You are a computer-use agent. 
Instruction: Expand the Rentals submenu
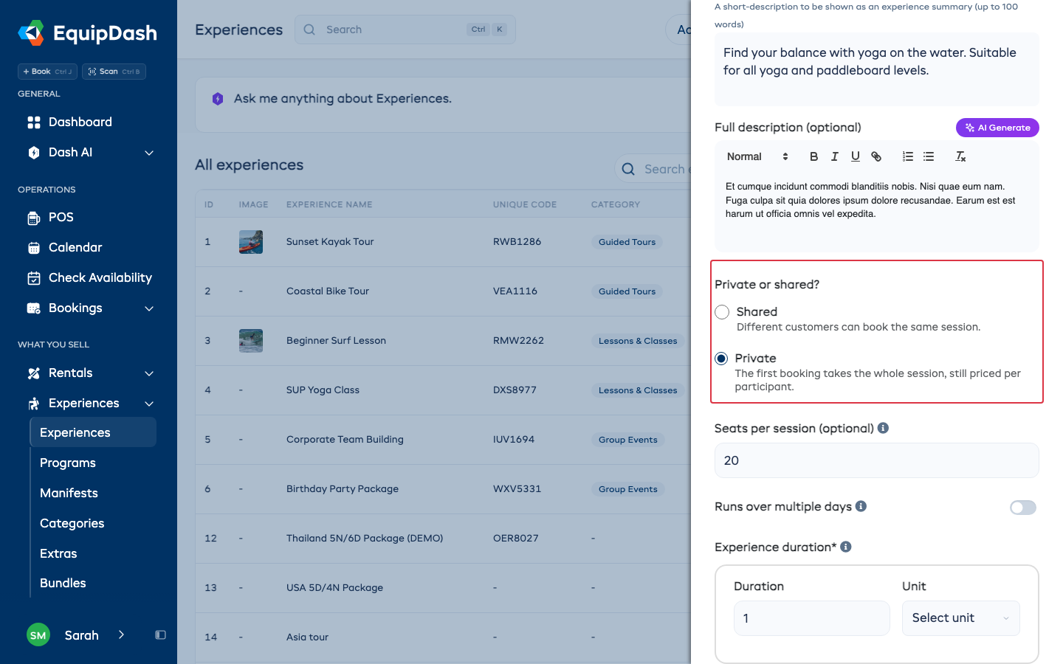click(149, 373)
